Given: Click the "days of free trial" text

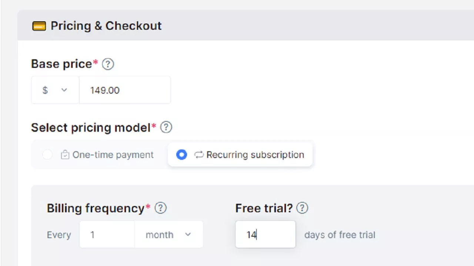Looking at the screenshot, I should click(x=340, y=235).
